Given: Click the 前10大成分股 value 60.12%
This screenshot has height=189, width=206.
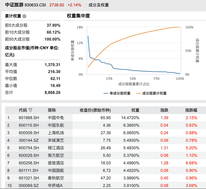Looking at the screenshot, I should pos(54,32).
